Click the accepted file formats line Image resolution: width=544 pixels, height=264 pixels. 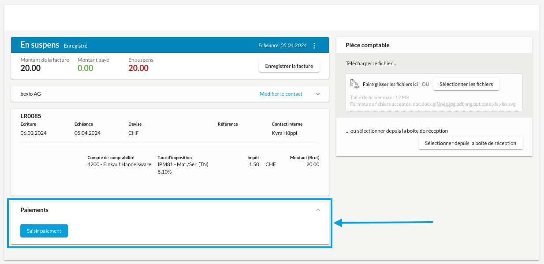[433, 104]
